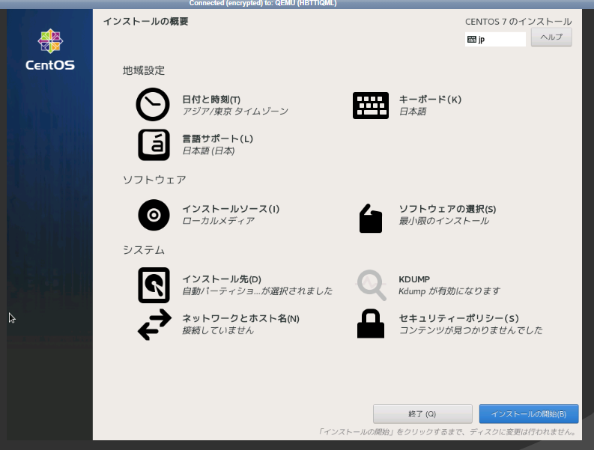594x450 pixels.
Task: Open the security policy padlock icon
Action: click(x=371, y=323)
